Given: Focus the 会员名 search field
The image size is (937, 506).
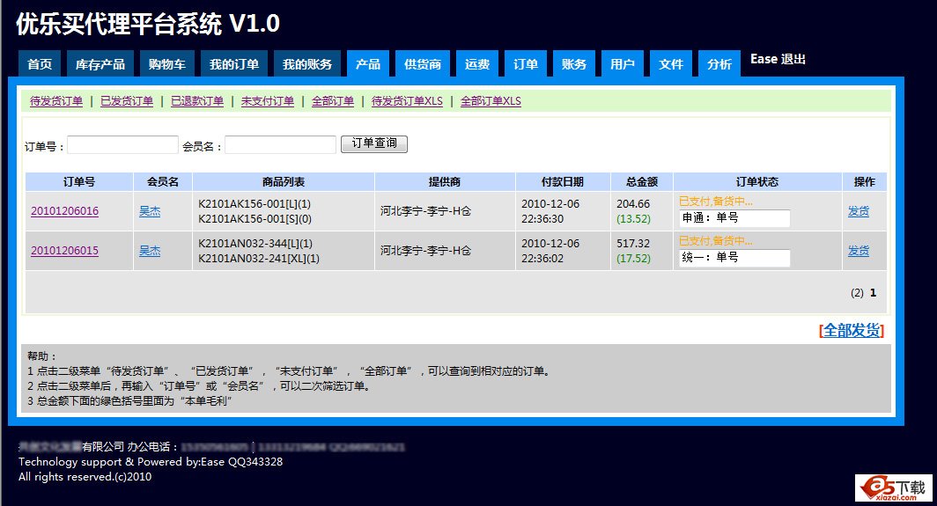Looking at the screenshot, I should (x=280, y=144).
